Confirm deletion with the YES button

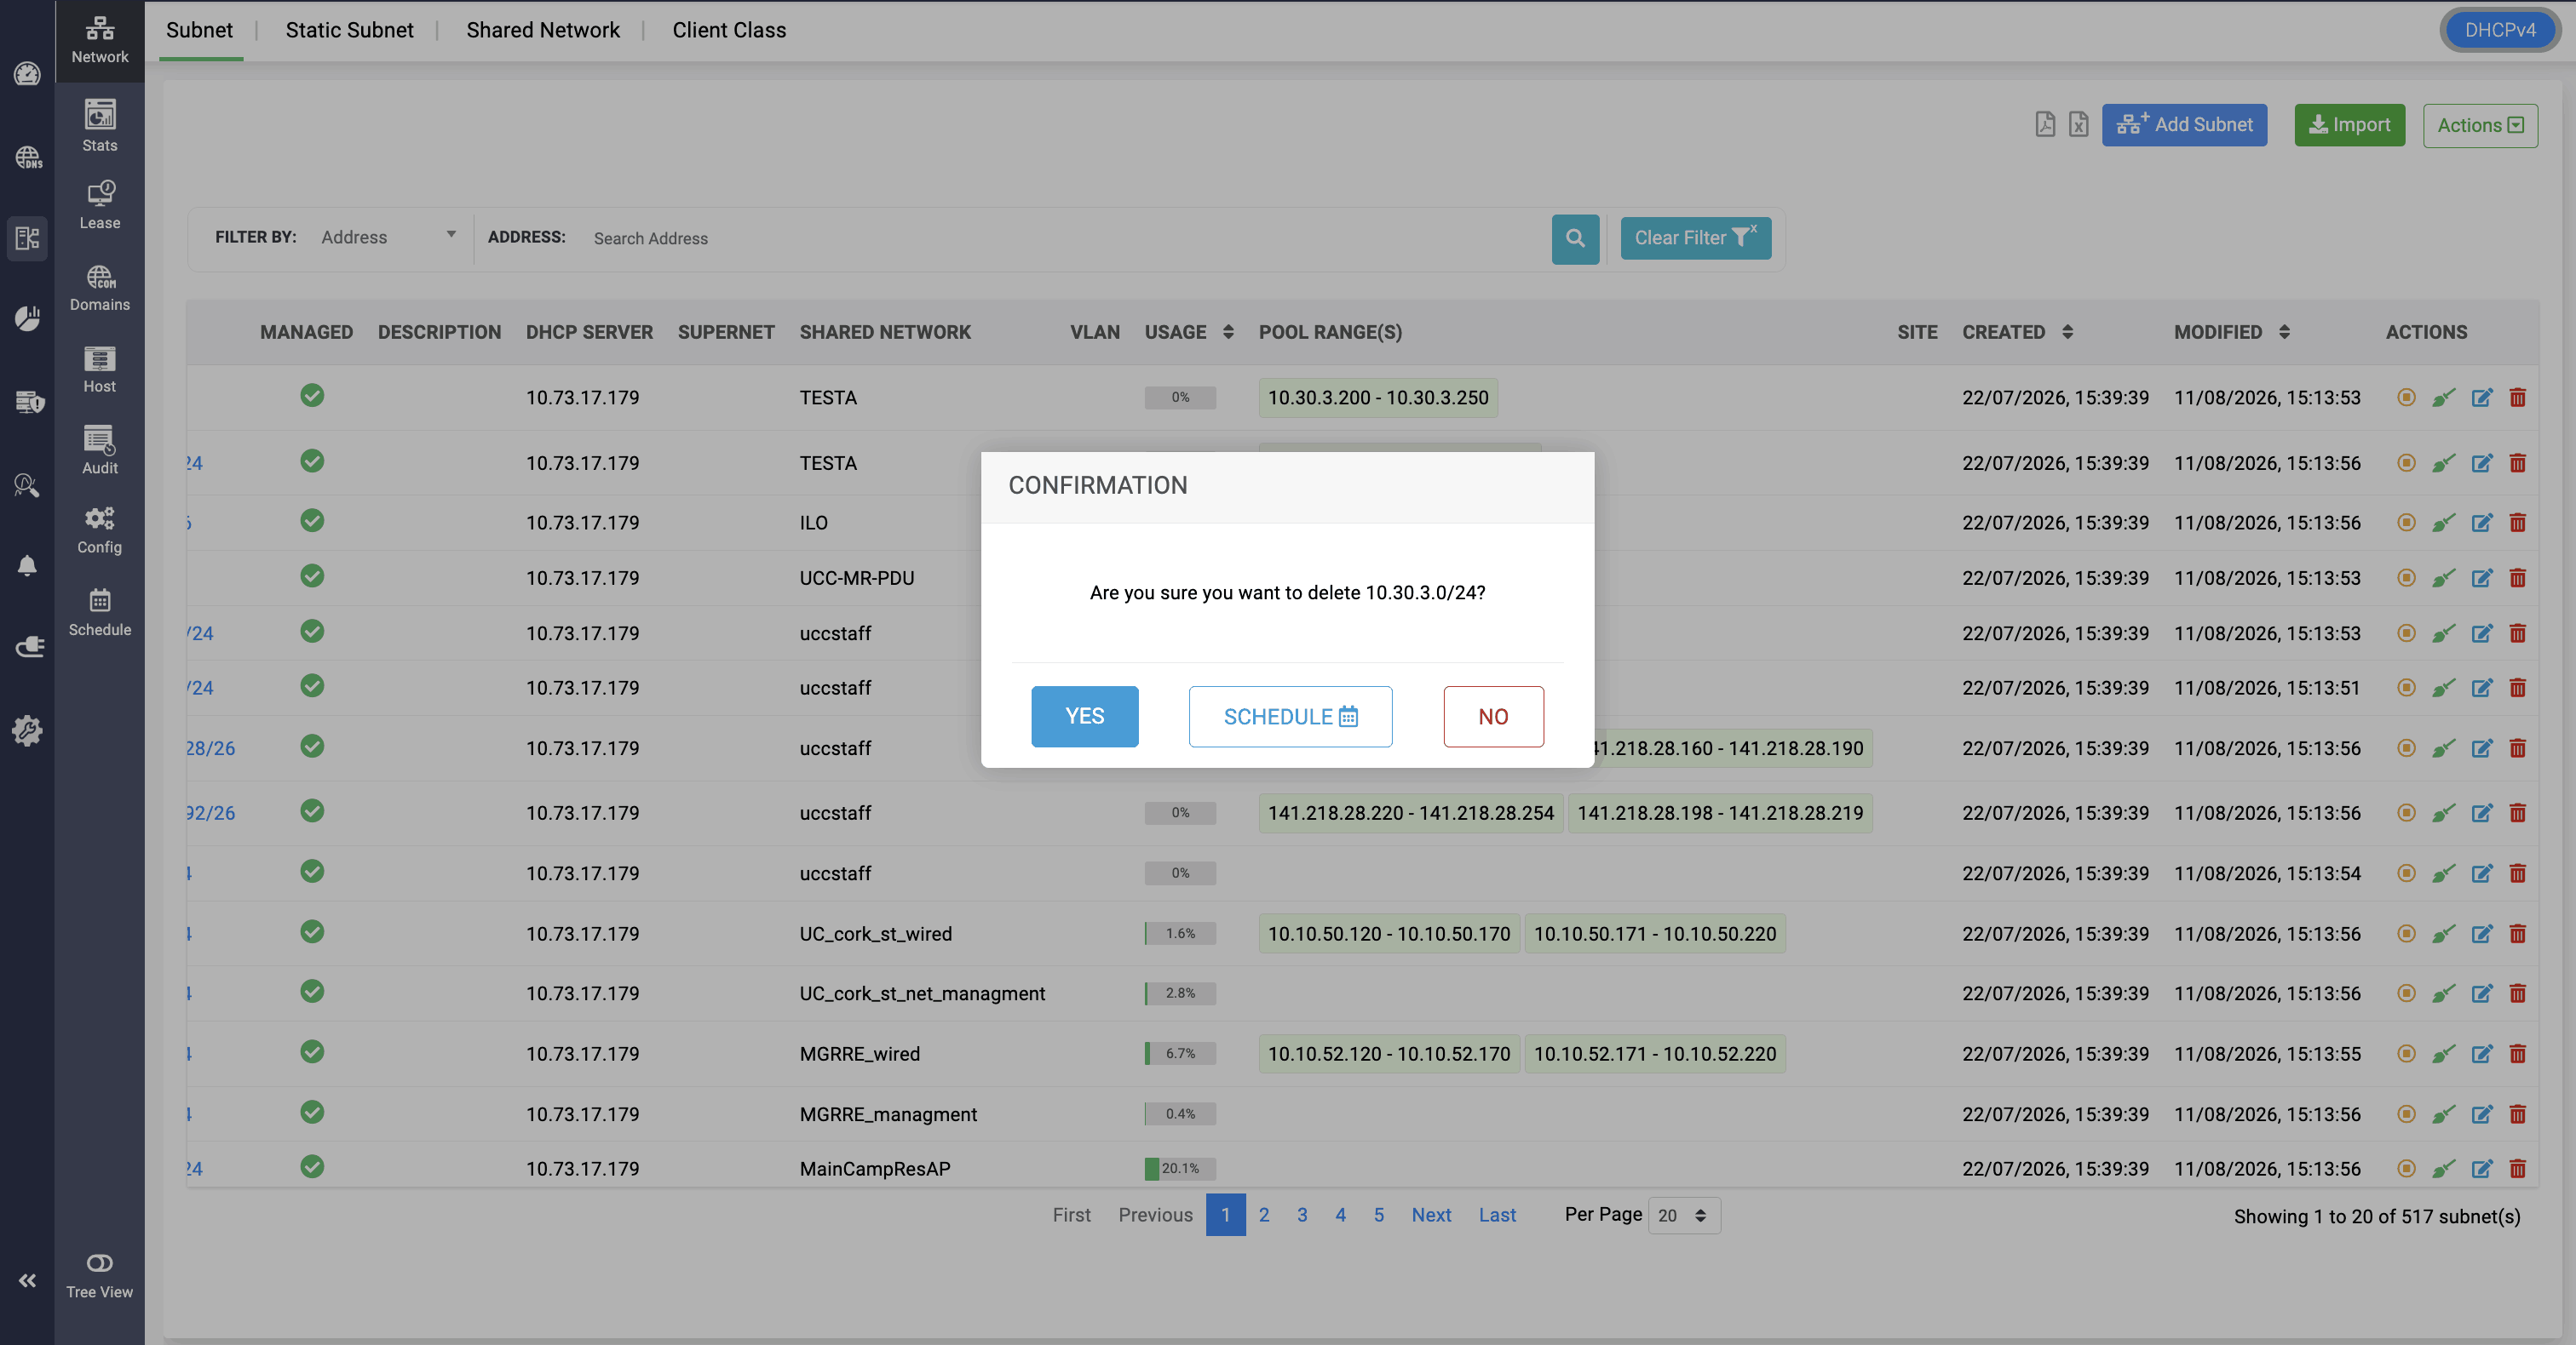pos(1085,717)
